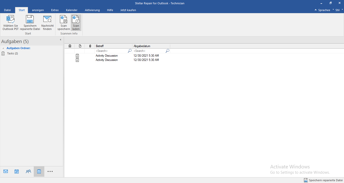Switch to the Kalender tab
The width and height of the screenshot is (344, 183).
[72, 10]
